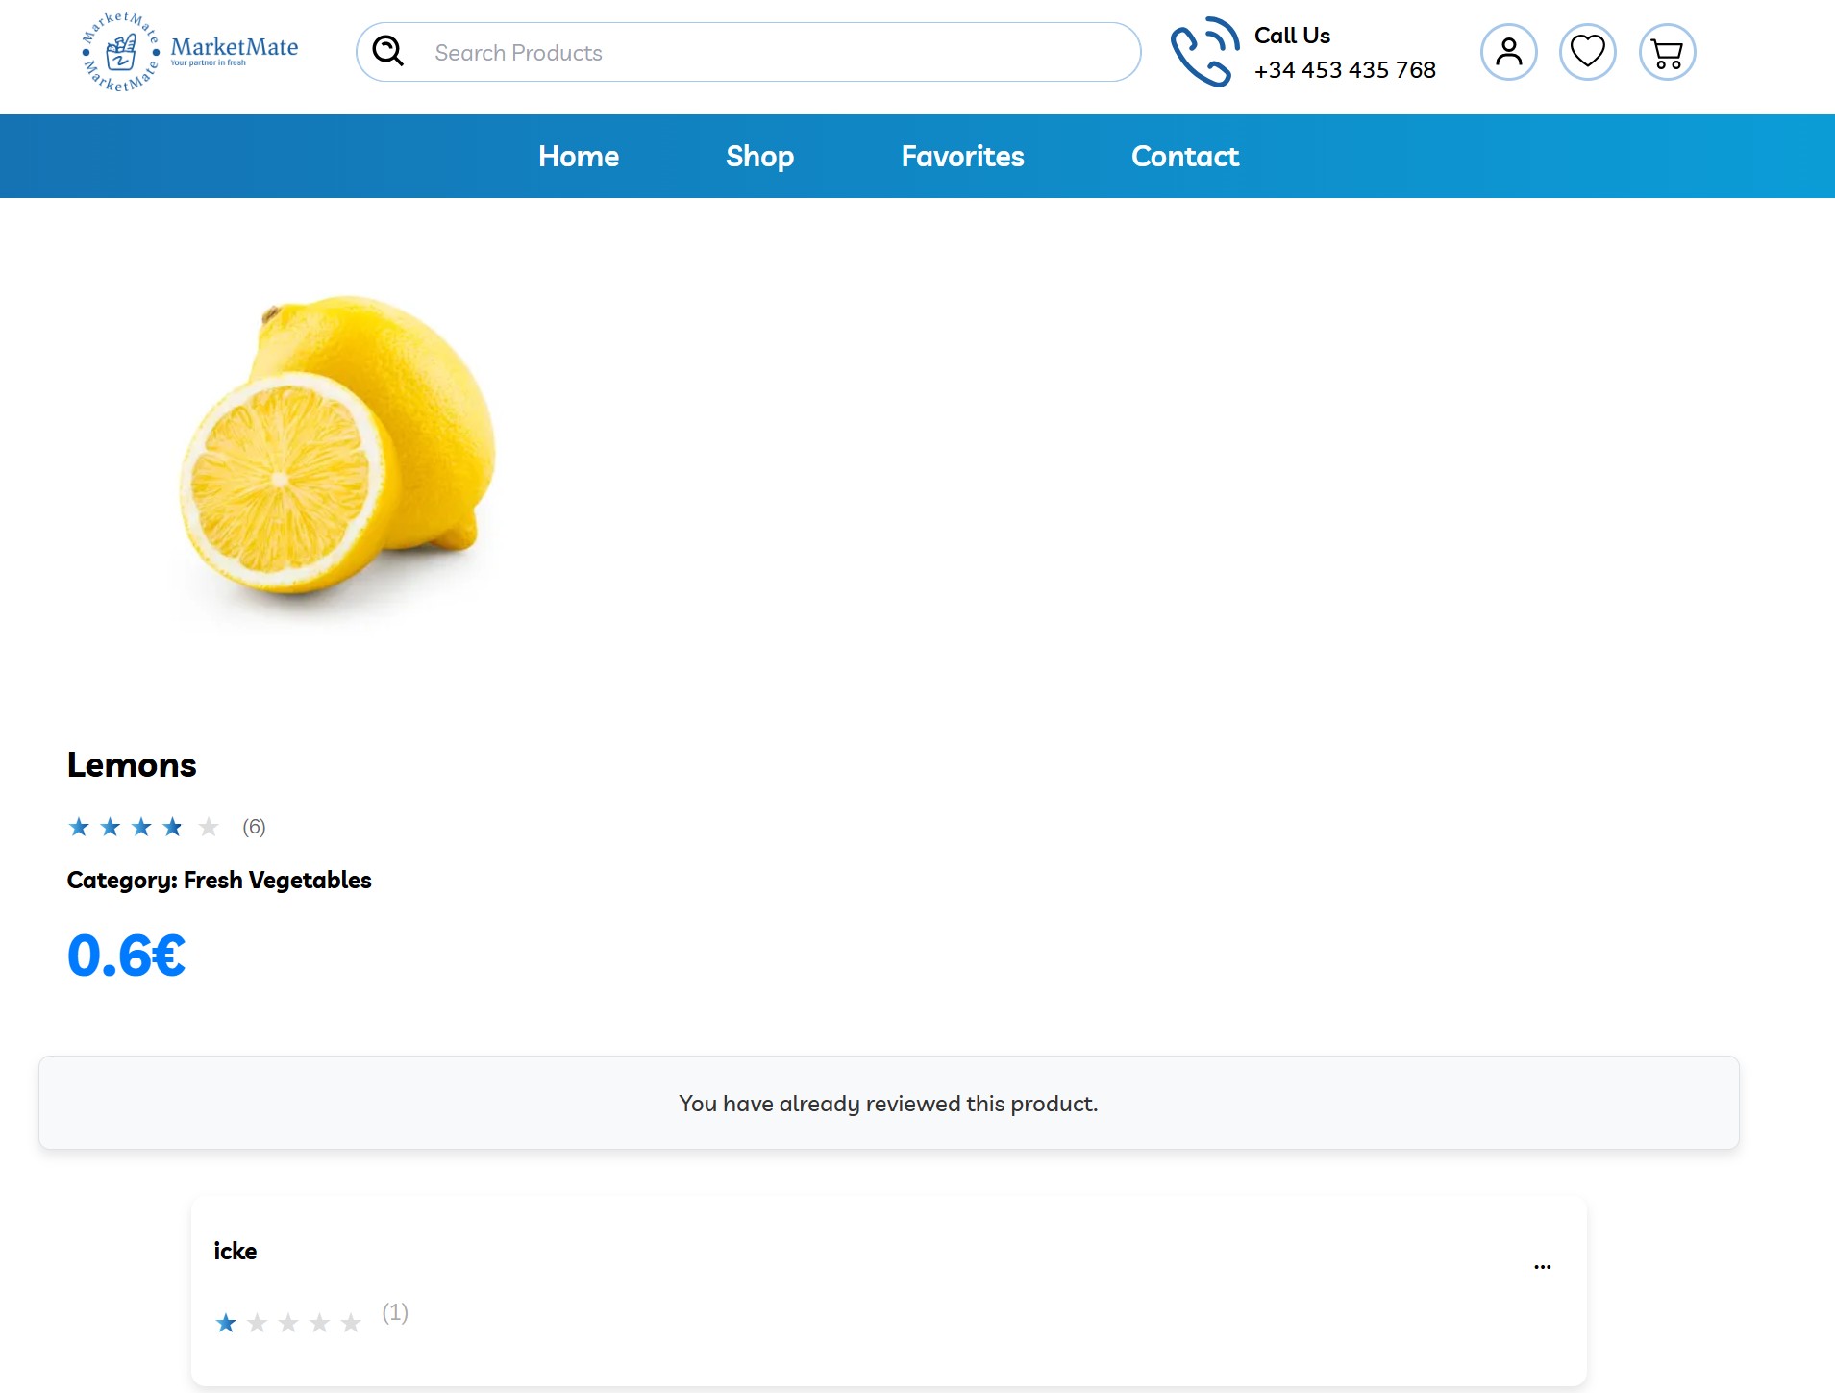Viewport: 1835px width, 1393px height.
Task: Click the reviewer name icke
Action: [x=235, y=1251]
